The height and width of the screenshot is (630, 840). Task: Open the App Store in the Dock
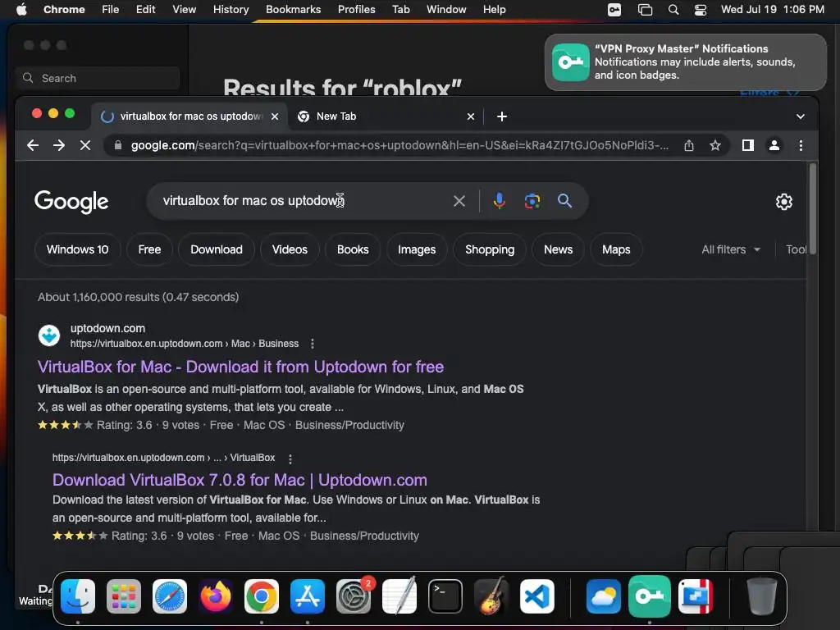tap(308, 596)
